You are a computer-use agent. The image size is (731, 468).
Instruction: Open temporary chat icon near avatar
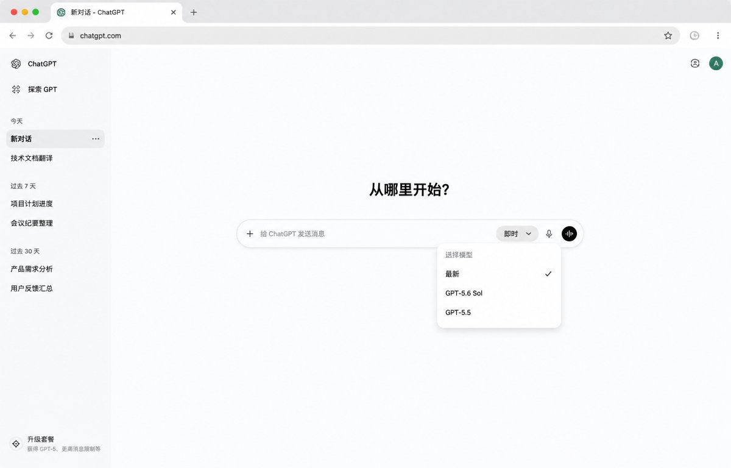click(x=695, y=63)
